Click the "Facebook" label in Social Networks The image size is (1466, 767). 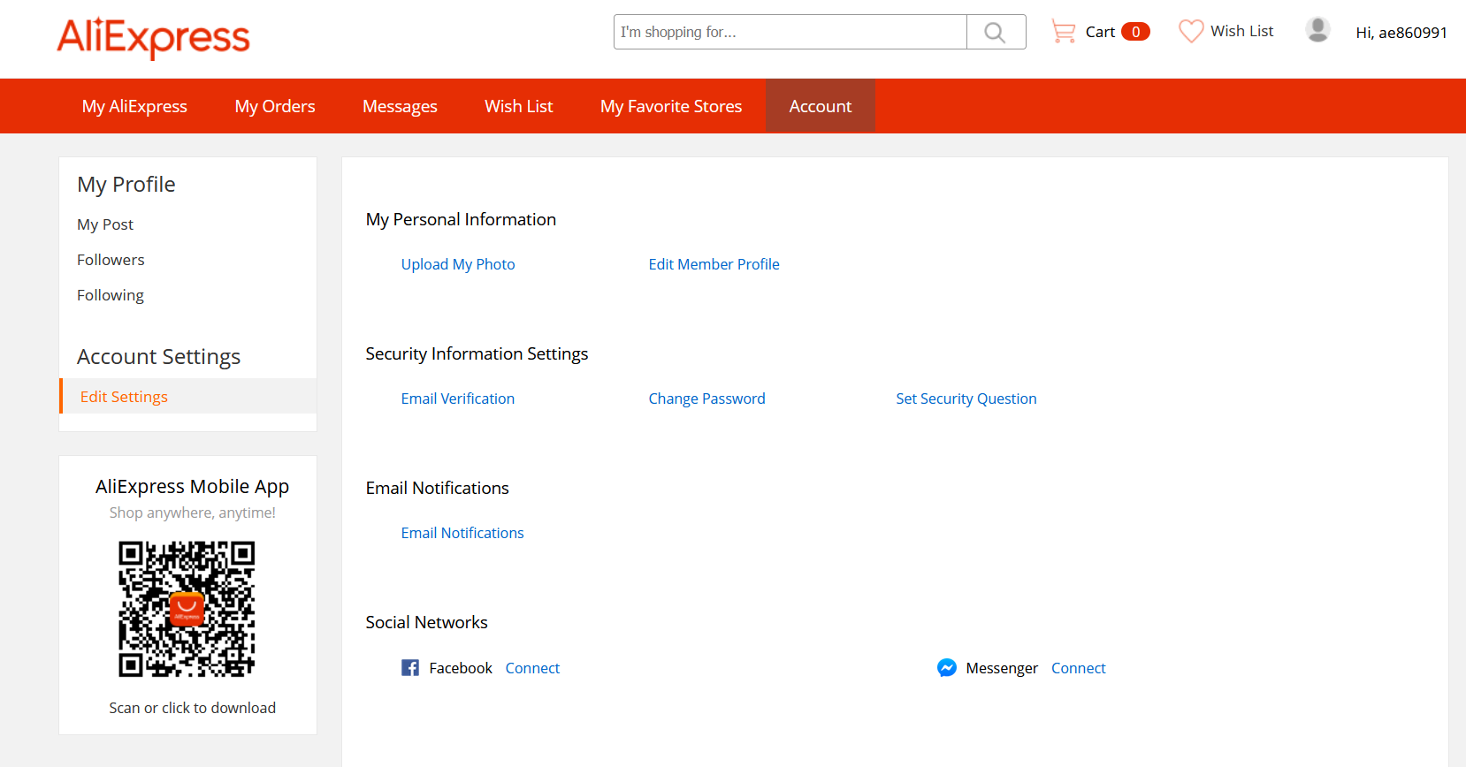tap(461, 668)
